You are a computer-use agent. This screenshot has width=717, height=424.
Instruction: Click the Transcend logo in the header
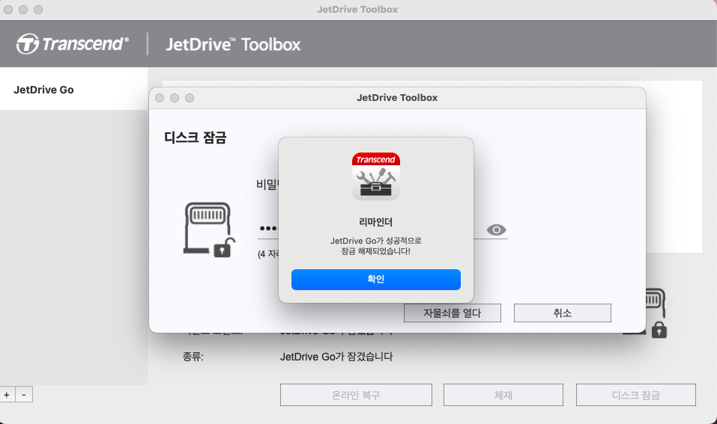[x=72, y=44]
